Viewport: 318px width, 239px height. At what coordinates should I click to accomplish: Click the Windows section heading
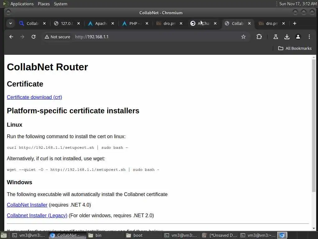pyautogui.click(x=20, y=182)
